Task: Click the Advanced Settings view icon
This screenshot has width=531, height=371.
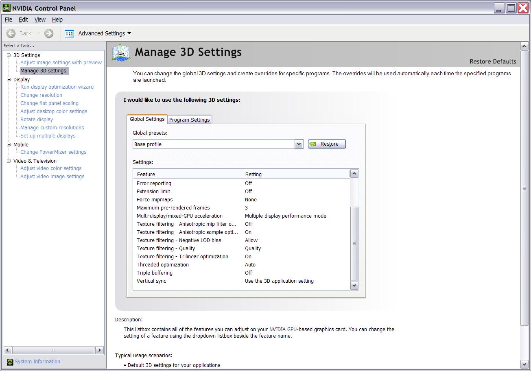Action: [x=70, y=33]
